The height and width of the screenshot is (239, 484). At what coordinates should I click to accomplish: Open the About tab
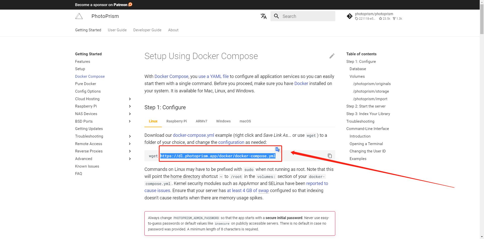point(173,30)
